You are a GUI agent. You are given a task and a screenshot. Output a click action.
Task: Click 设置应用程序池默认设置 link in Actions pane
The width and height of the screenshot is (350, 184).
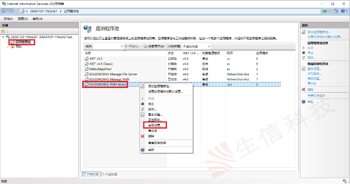coord(325,37)
